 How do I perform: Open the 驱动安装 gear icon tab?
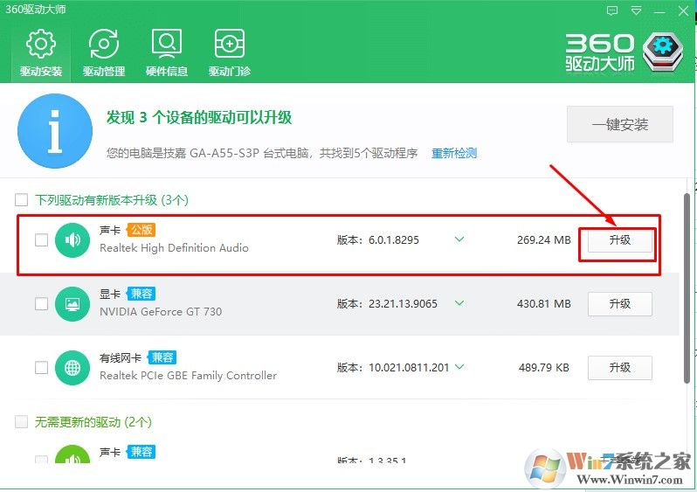[x=41, y=53]
